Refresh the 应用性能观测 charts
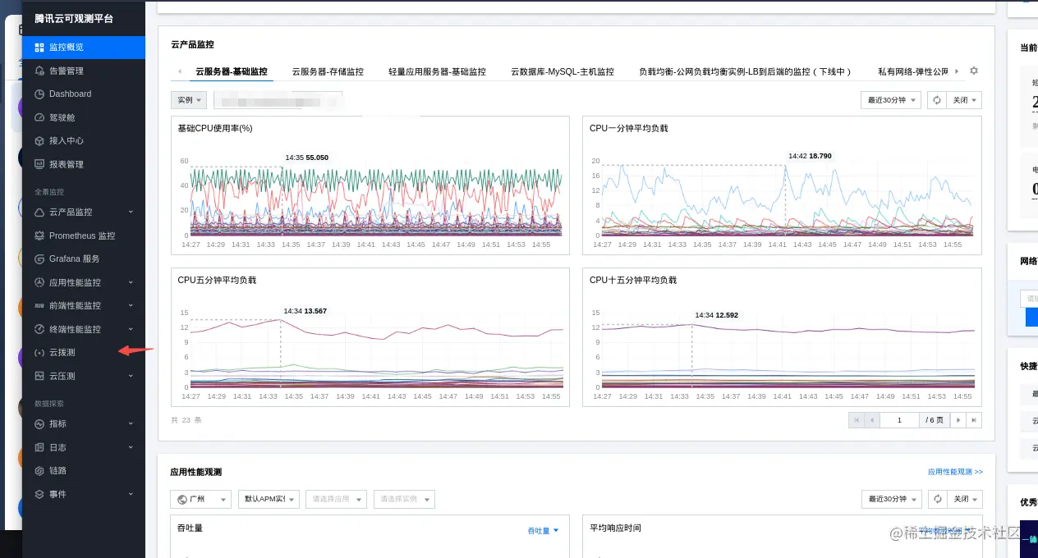This screenshot has height=558, width=1038. 936,499
